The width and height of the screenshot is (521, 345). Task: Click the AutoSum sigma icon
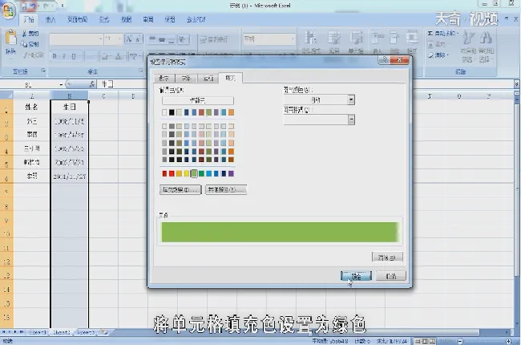point(430,34)
